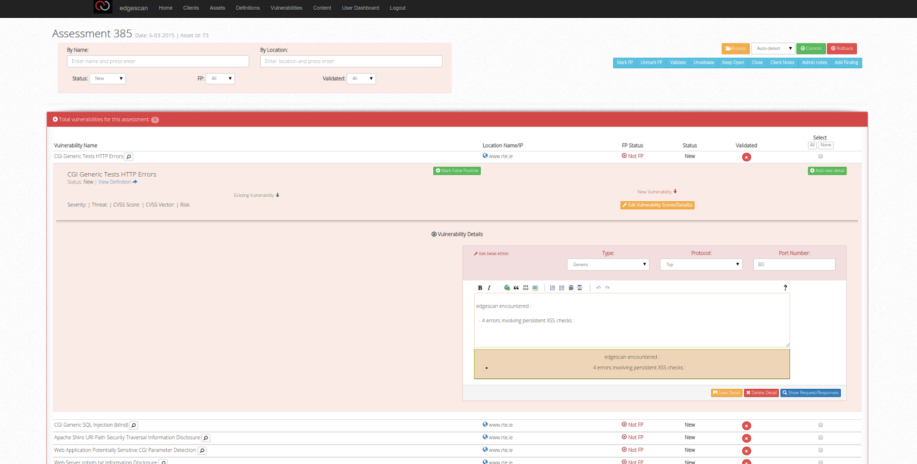The height and width of the screenshot is (464, 917).
Task: Click the Rollback button
Action: coord(842,49)
